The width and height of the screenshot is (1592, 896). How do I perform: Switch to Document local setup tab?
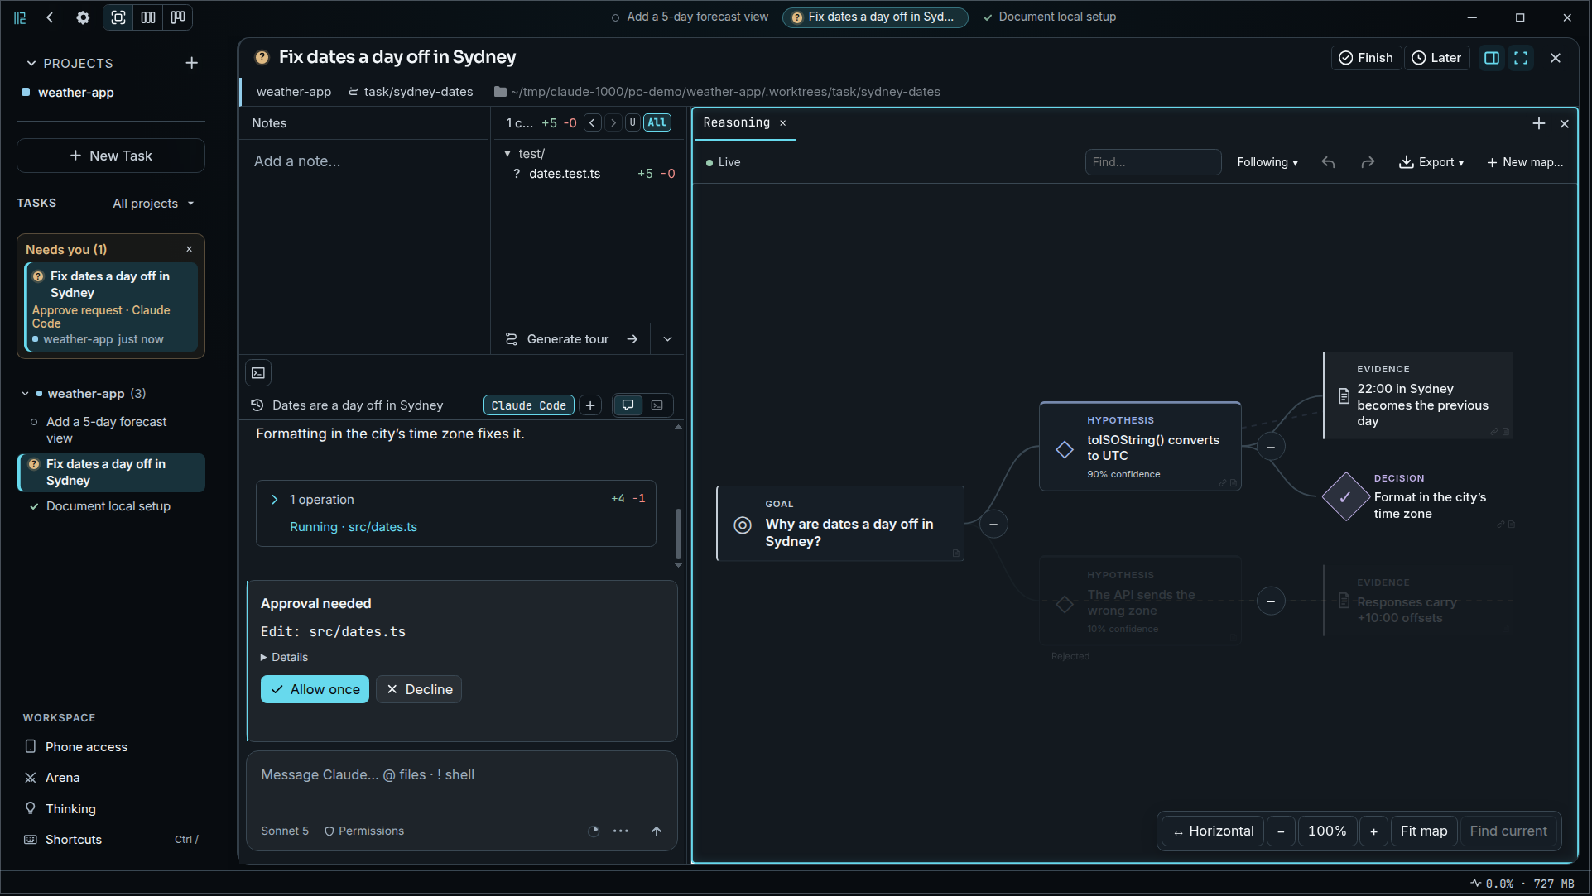pos(1049,17)
